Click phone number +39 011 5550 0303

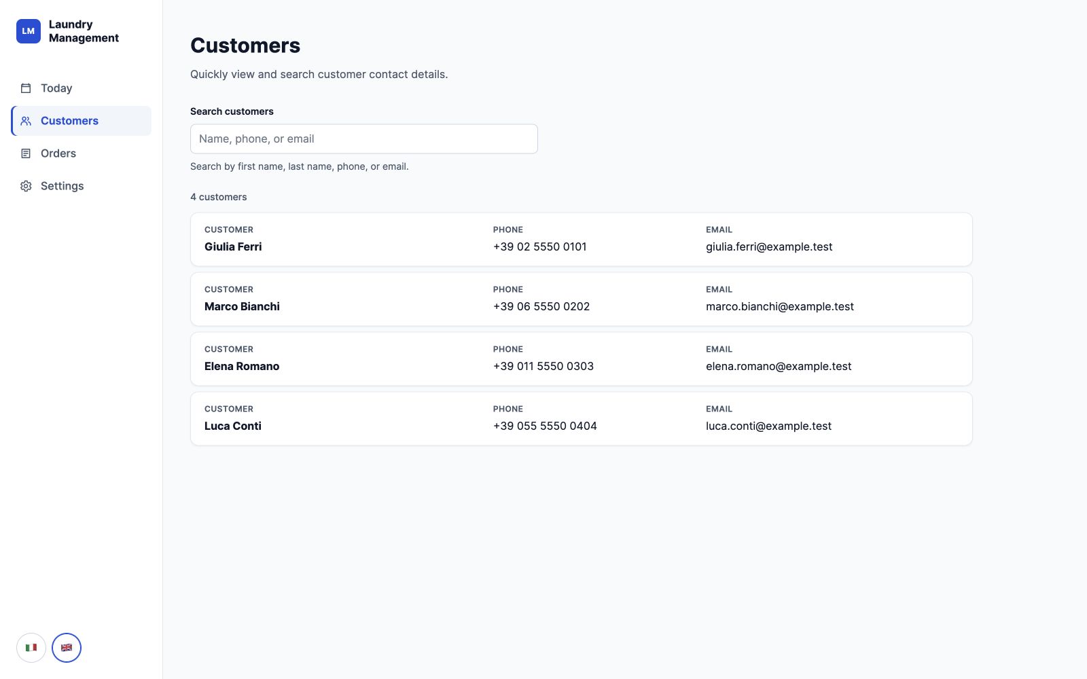tap(543, 366)
